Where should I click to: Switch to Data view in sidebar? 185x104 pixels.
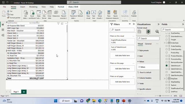pos(3,30)
